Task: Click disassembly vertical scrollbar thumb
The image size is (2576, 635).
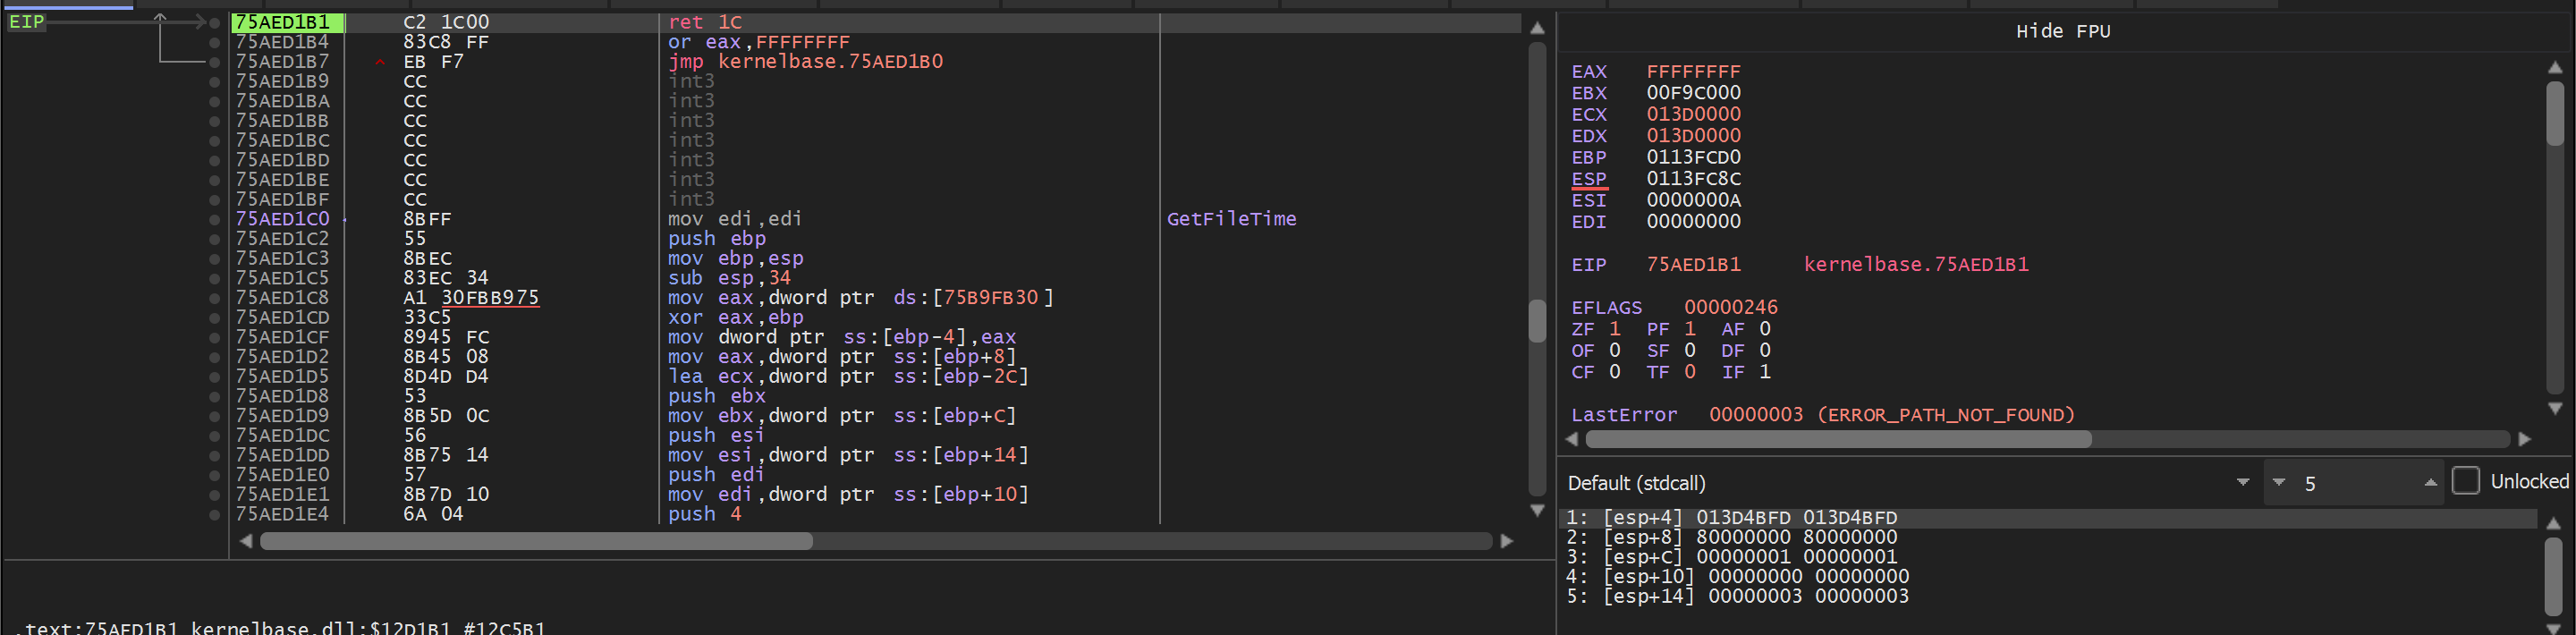Action: 1538,321
